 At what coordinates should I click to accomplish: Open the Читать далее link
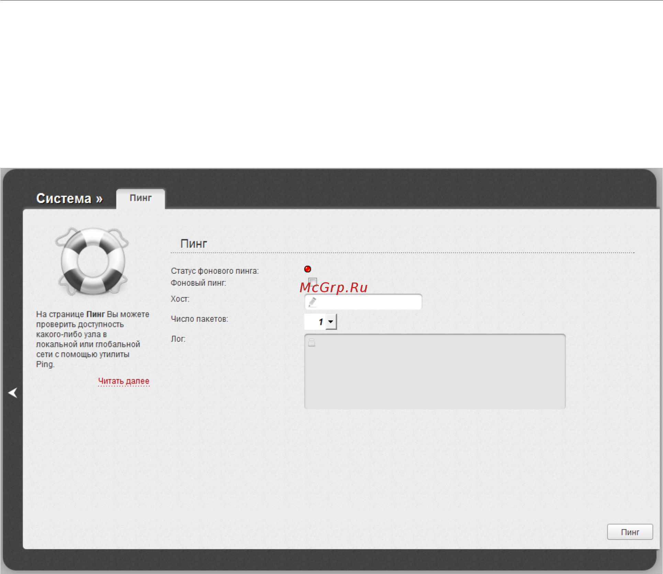click(124, 381)
